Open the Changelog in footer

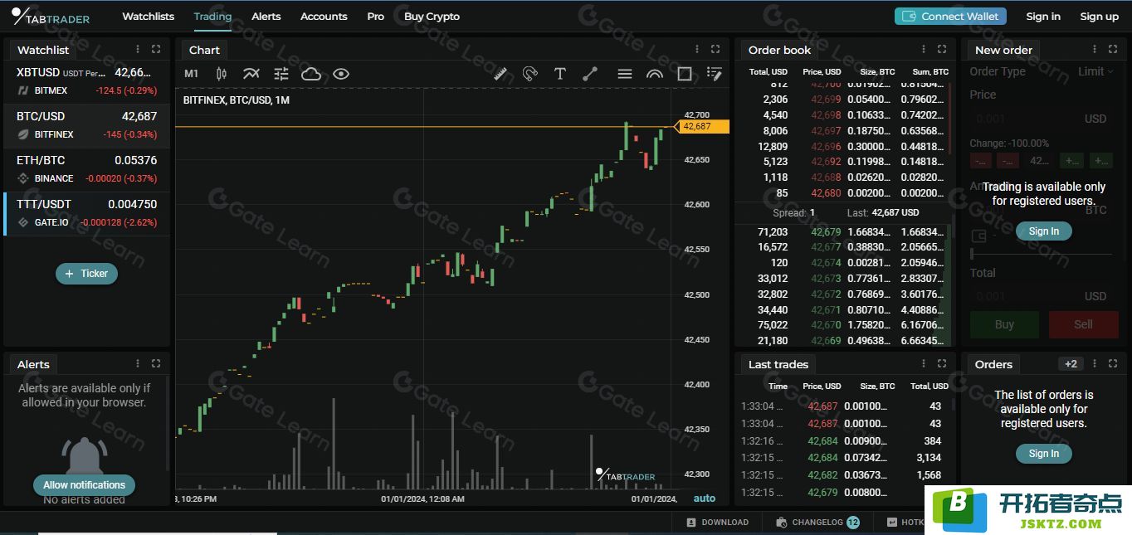[x=817, y=523]
